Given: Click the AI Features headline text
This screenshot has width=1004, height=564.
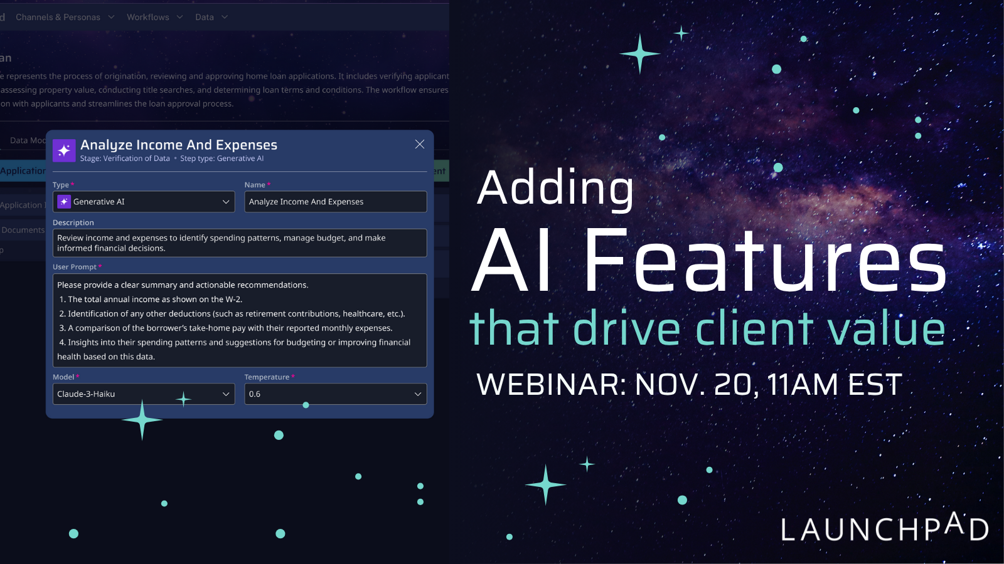Looking at the screenshot, I should [x=708, y=261].
